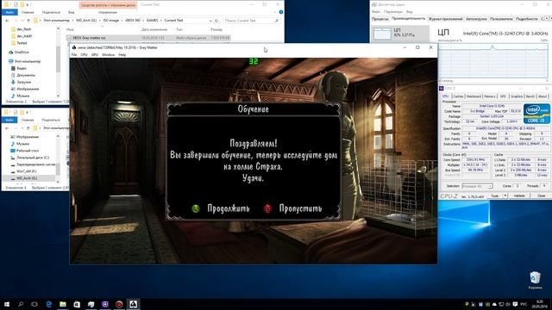Open Graphics tab in CPU-Z

(x=517, y=96)
